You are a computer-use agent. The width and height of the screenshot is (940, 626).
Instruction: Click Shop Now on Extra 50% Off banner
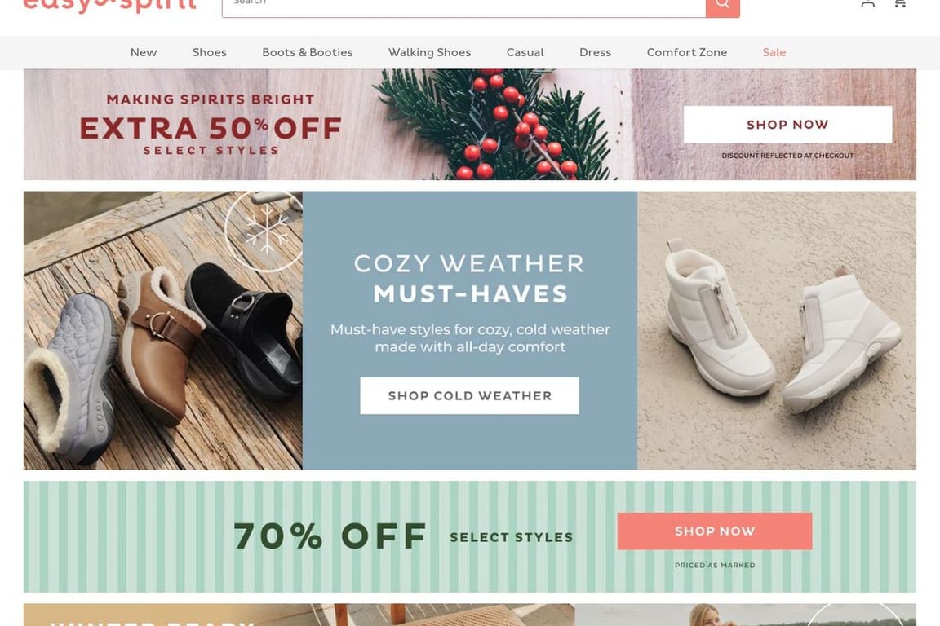[x=787, y=125]
